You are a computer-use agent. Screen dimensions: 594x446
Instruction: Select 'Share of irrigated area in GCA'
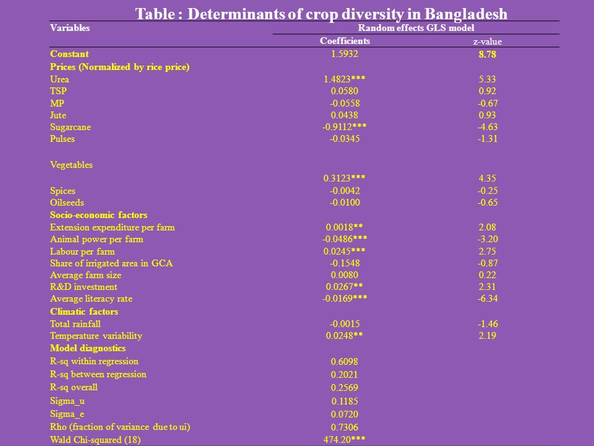pyautogui.click(x=111, y=263)
